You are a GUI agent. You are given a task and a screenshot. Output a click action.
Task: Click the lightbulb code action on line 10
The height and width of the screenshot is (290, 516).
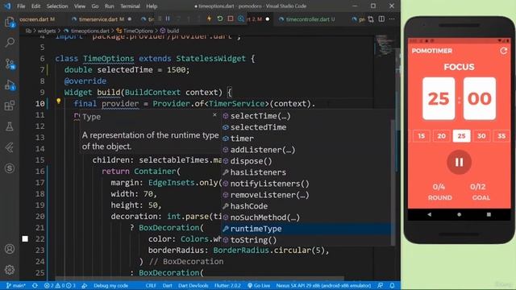point(59,101)
